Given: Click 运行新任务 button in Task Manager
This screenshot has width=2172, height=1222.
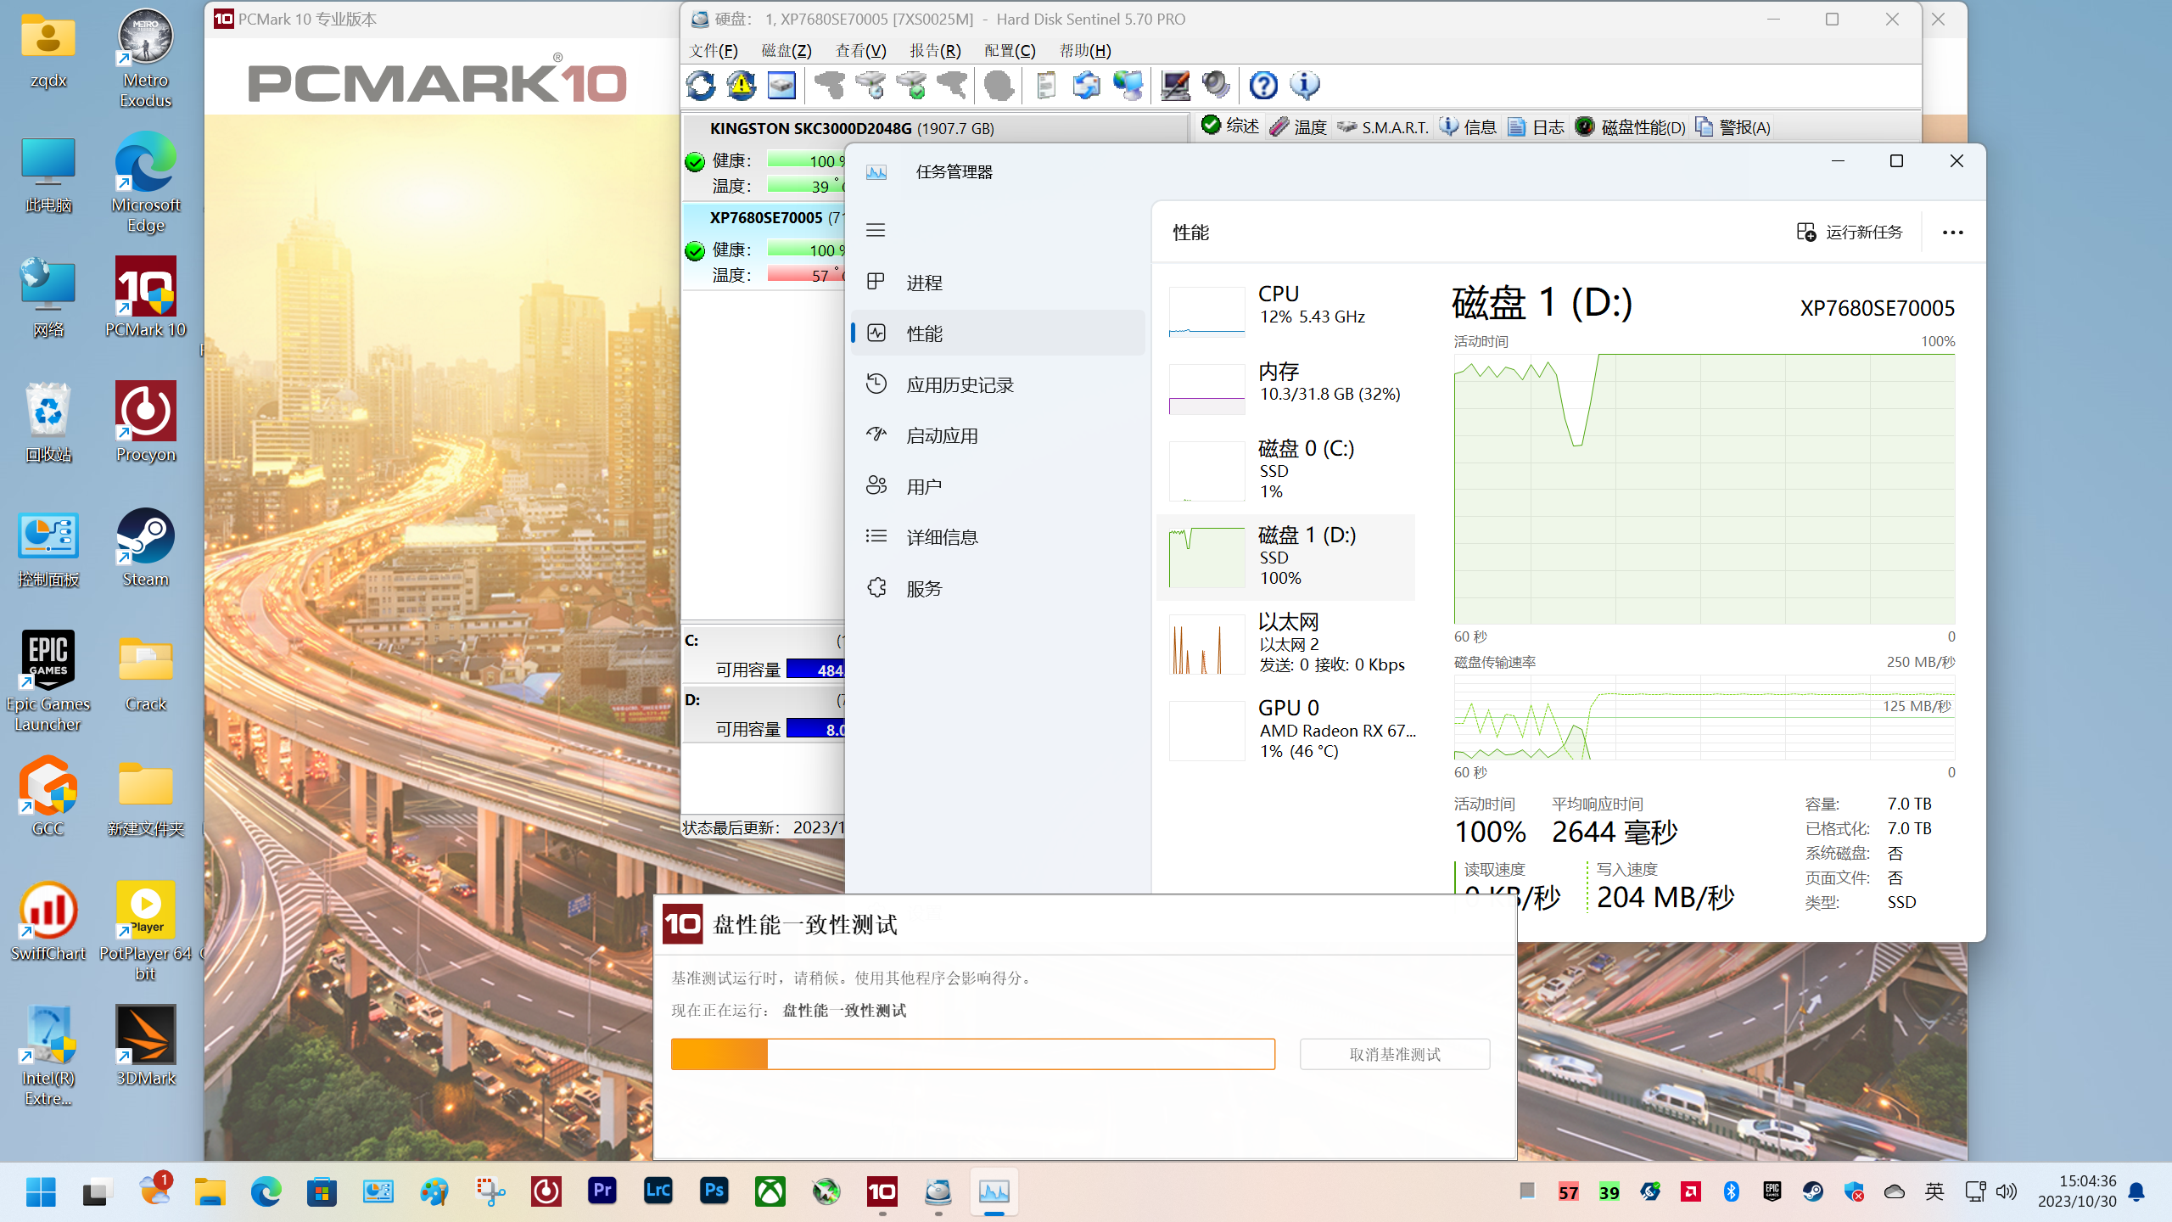Looking at the screenshot, I should tap(1850, 233).
